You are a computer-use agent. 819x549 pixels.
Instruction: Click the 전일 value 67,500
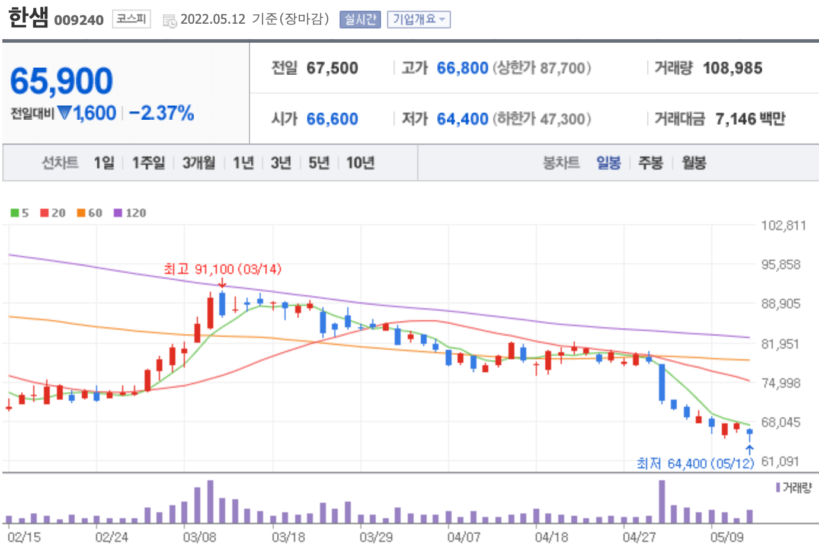coord(332,68)
